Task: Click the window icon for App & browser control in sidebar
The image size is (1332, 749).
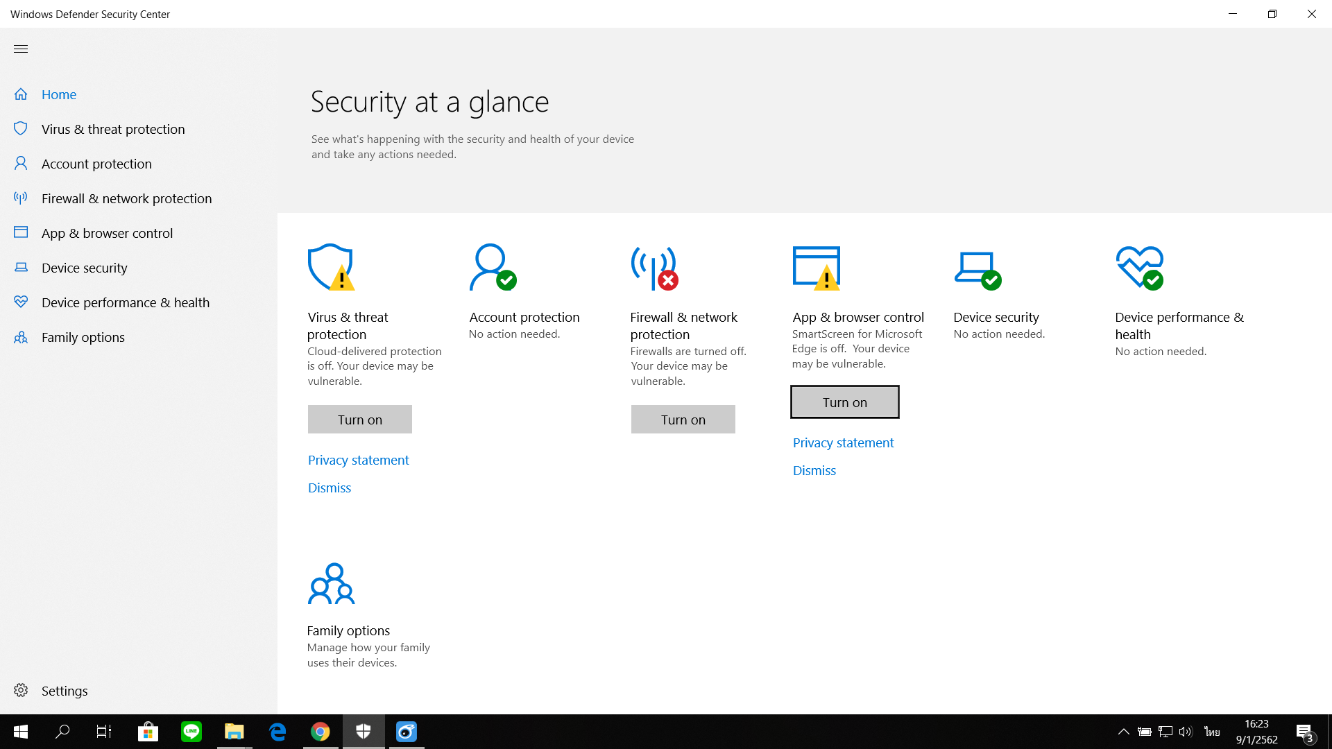Action: (21, 232)
